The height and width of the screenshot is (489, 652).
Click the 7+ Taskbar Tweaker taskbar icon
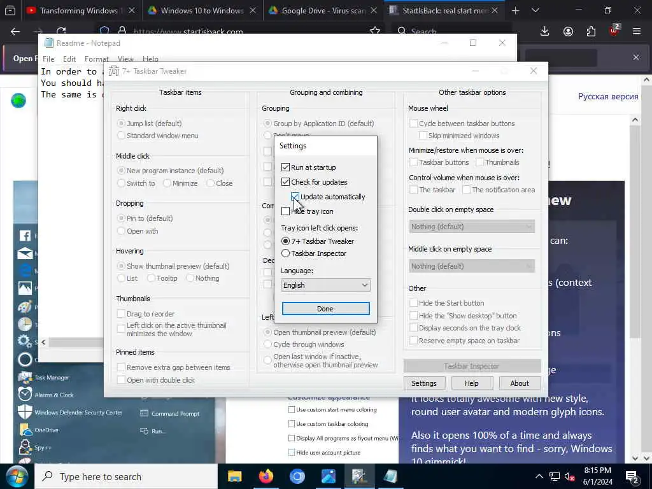tap(359, 476)
